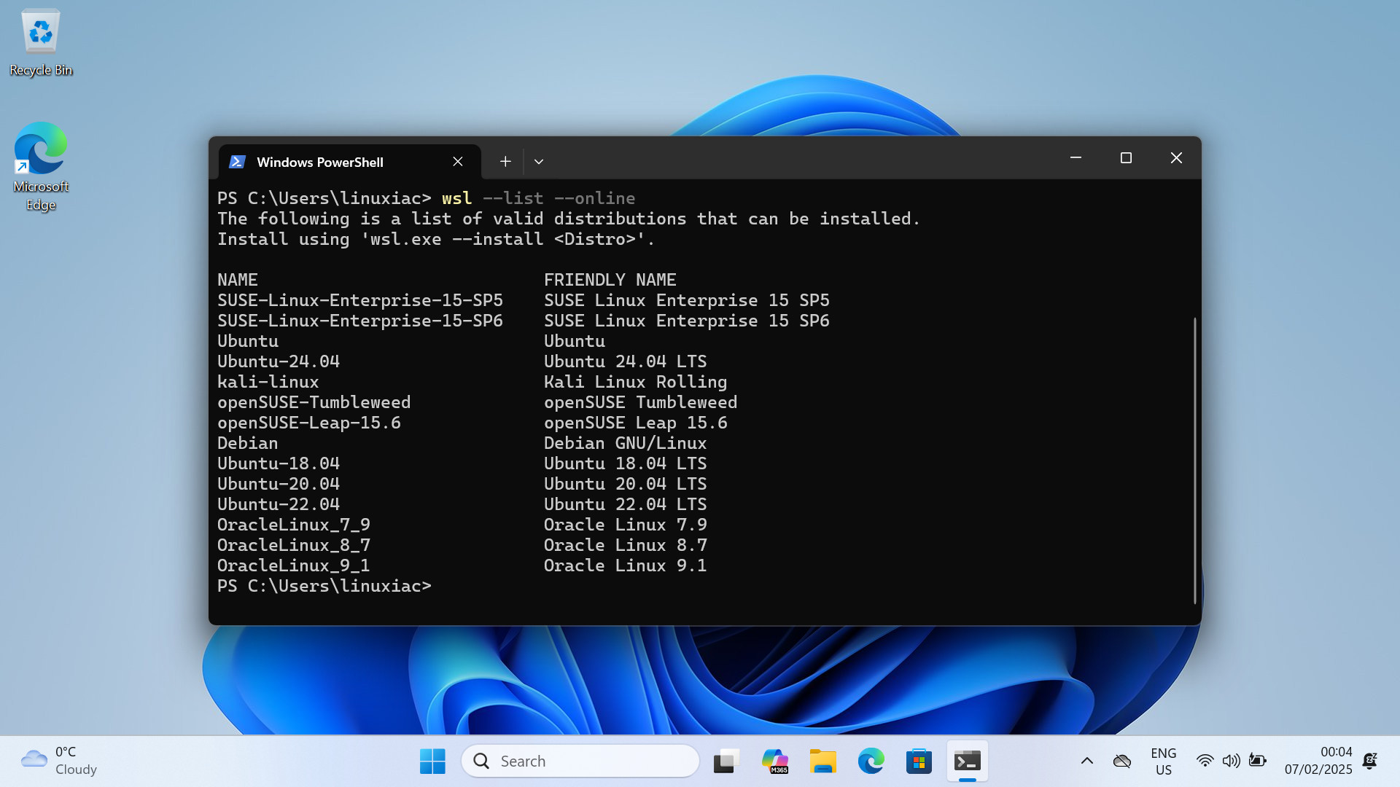Click Ubuntu-20.04 in the NAME column
The image size is (1400, 787).
tap(279, 484)
